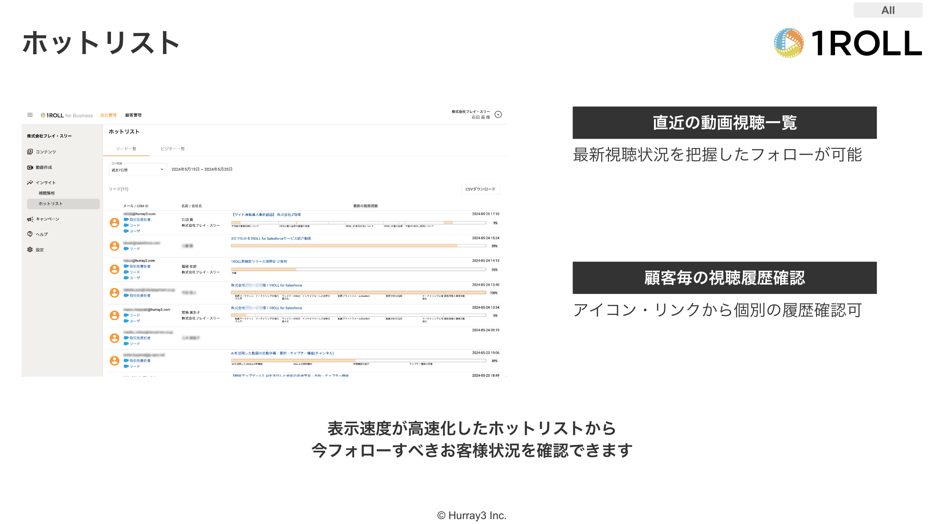The height and width of the screenshot is (524, 946).
Task: Click avatar icon for 石田 貴 lead
Action: [115, 223]
